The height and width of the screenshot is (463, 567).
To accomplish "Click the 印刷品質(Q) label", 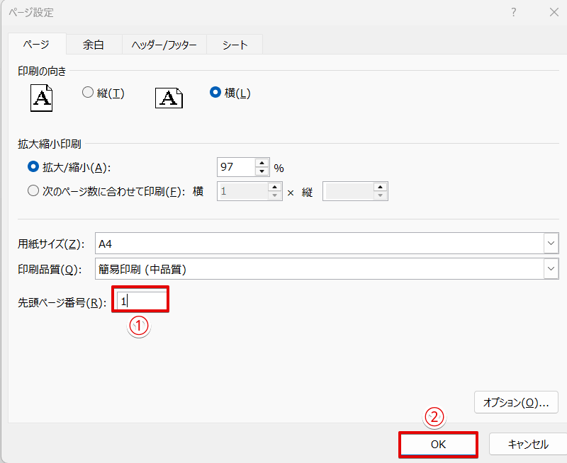I will pos(50,269).
